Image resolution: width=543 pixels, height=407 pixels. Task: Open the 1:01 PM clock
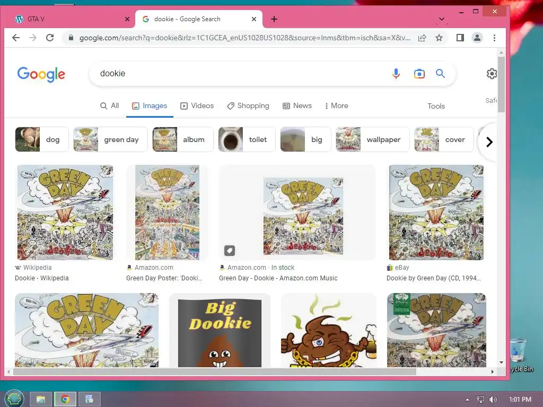(x=520, y=400)
